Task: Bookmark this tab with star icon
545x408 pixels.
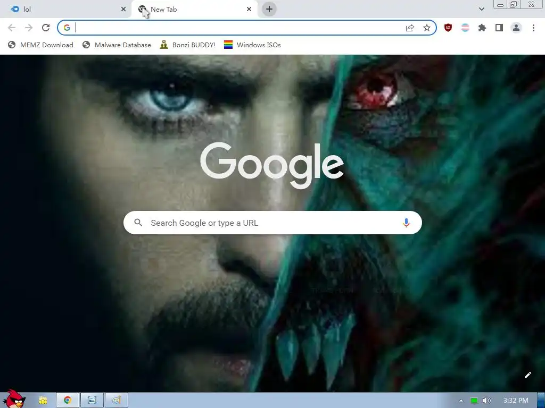Action: point(426,28)
